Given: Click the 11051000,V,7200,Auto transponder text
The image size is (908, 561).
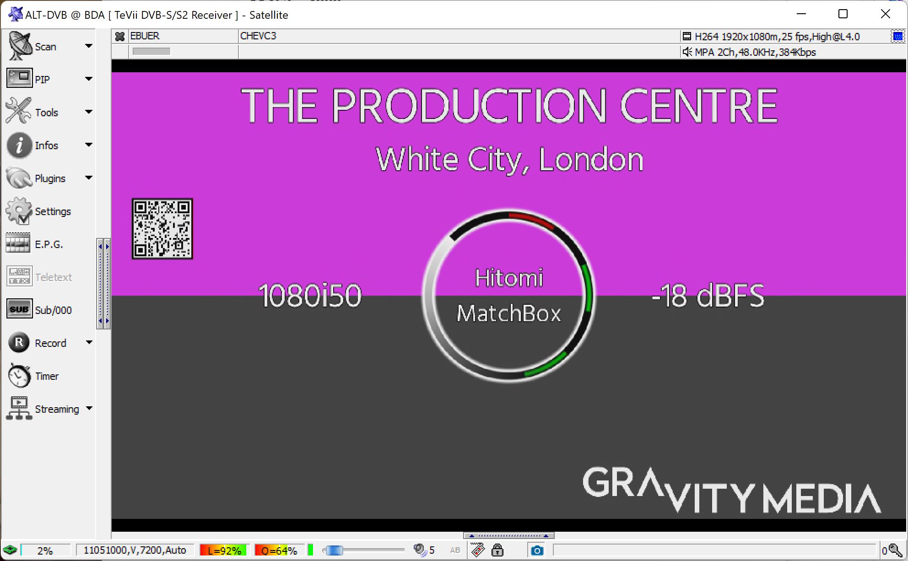Looking at the screenshot, I should pos(135,550).
